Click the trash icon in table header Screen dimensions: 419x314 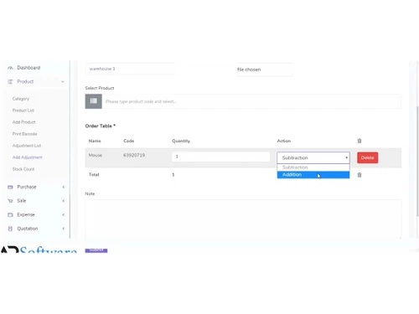[360, 141]
